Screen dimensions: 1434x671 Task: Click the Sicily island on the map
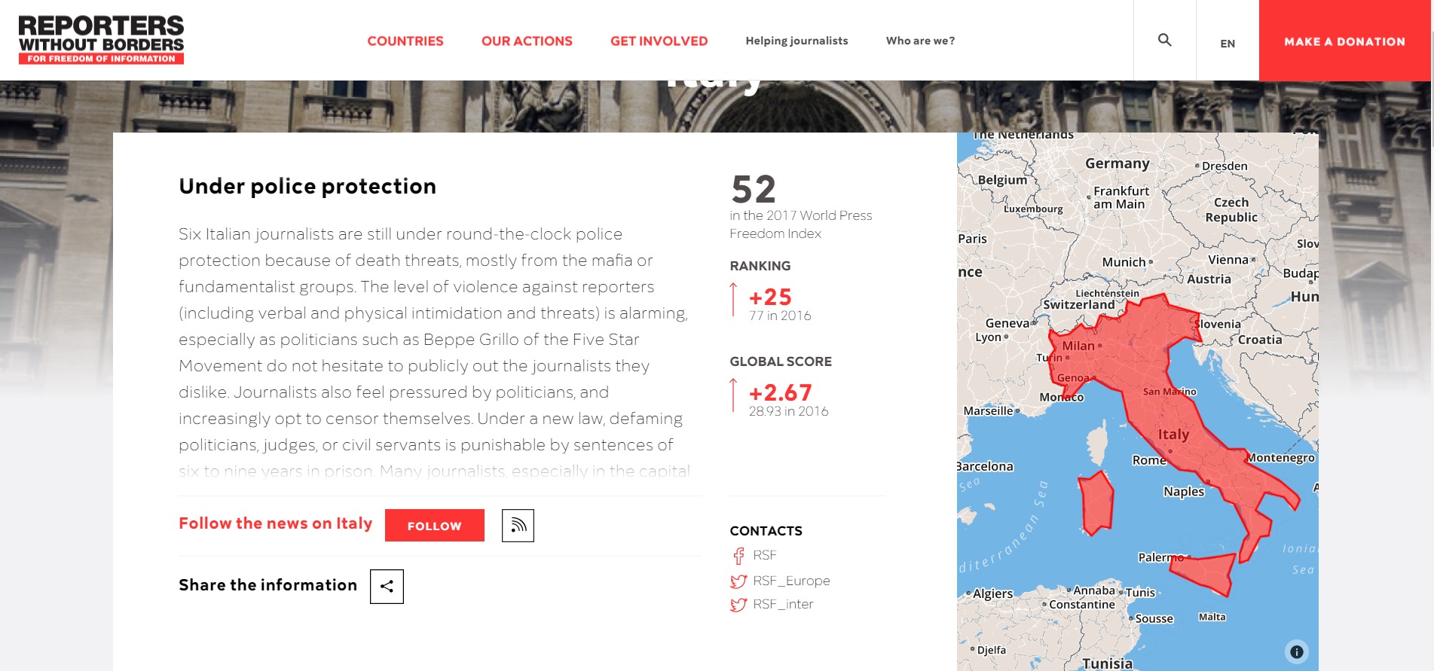click(x=1206, y=574)
